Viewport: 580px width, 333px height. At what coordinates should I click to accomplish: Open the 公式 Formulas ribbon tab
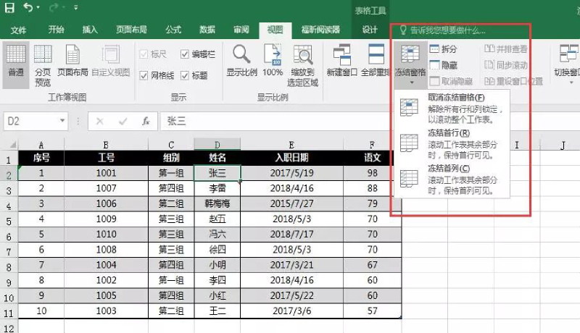tap(173, 30)
